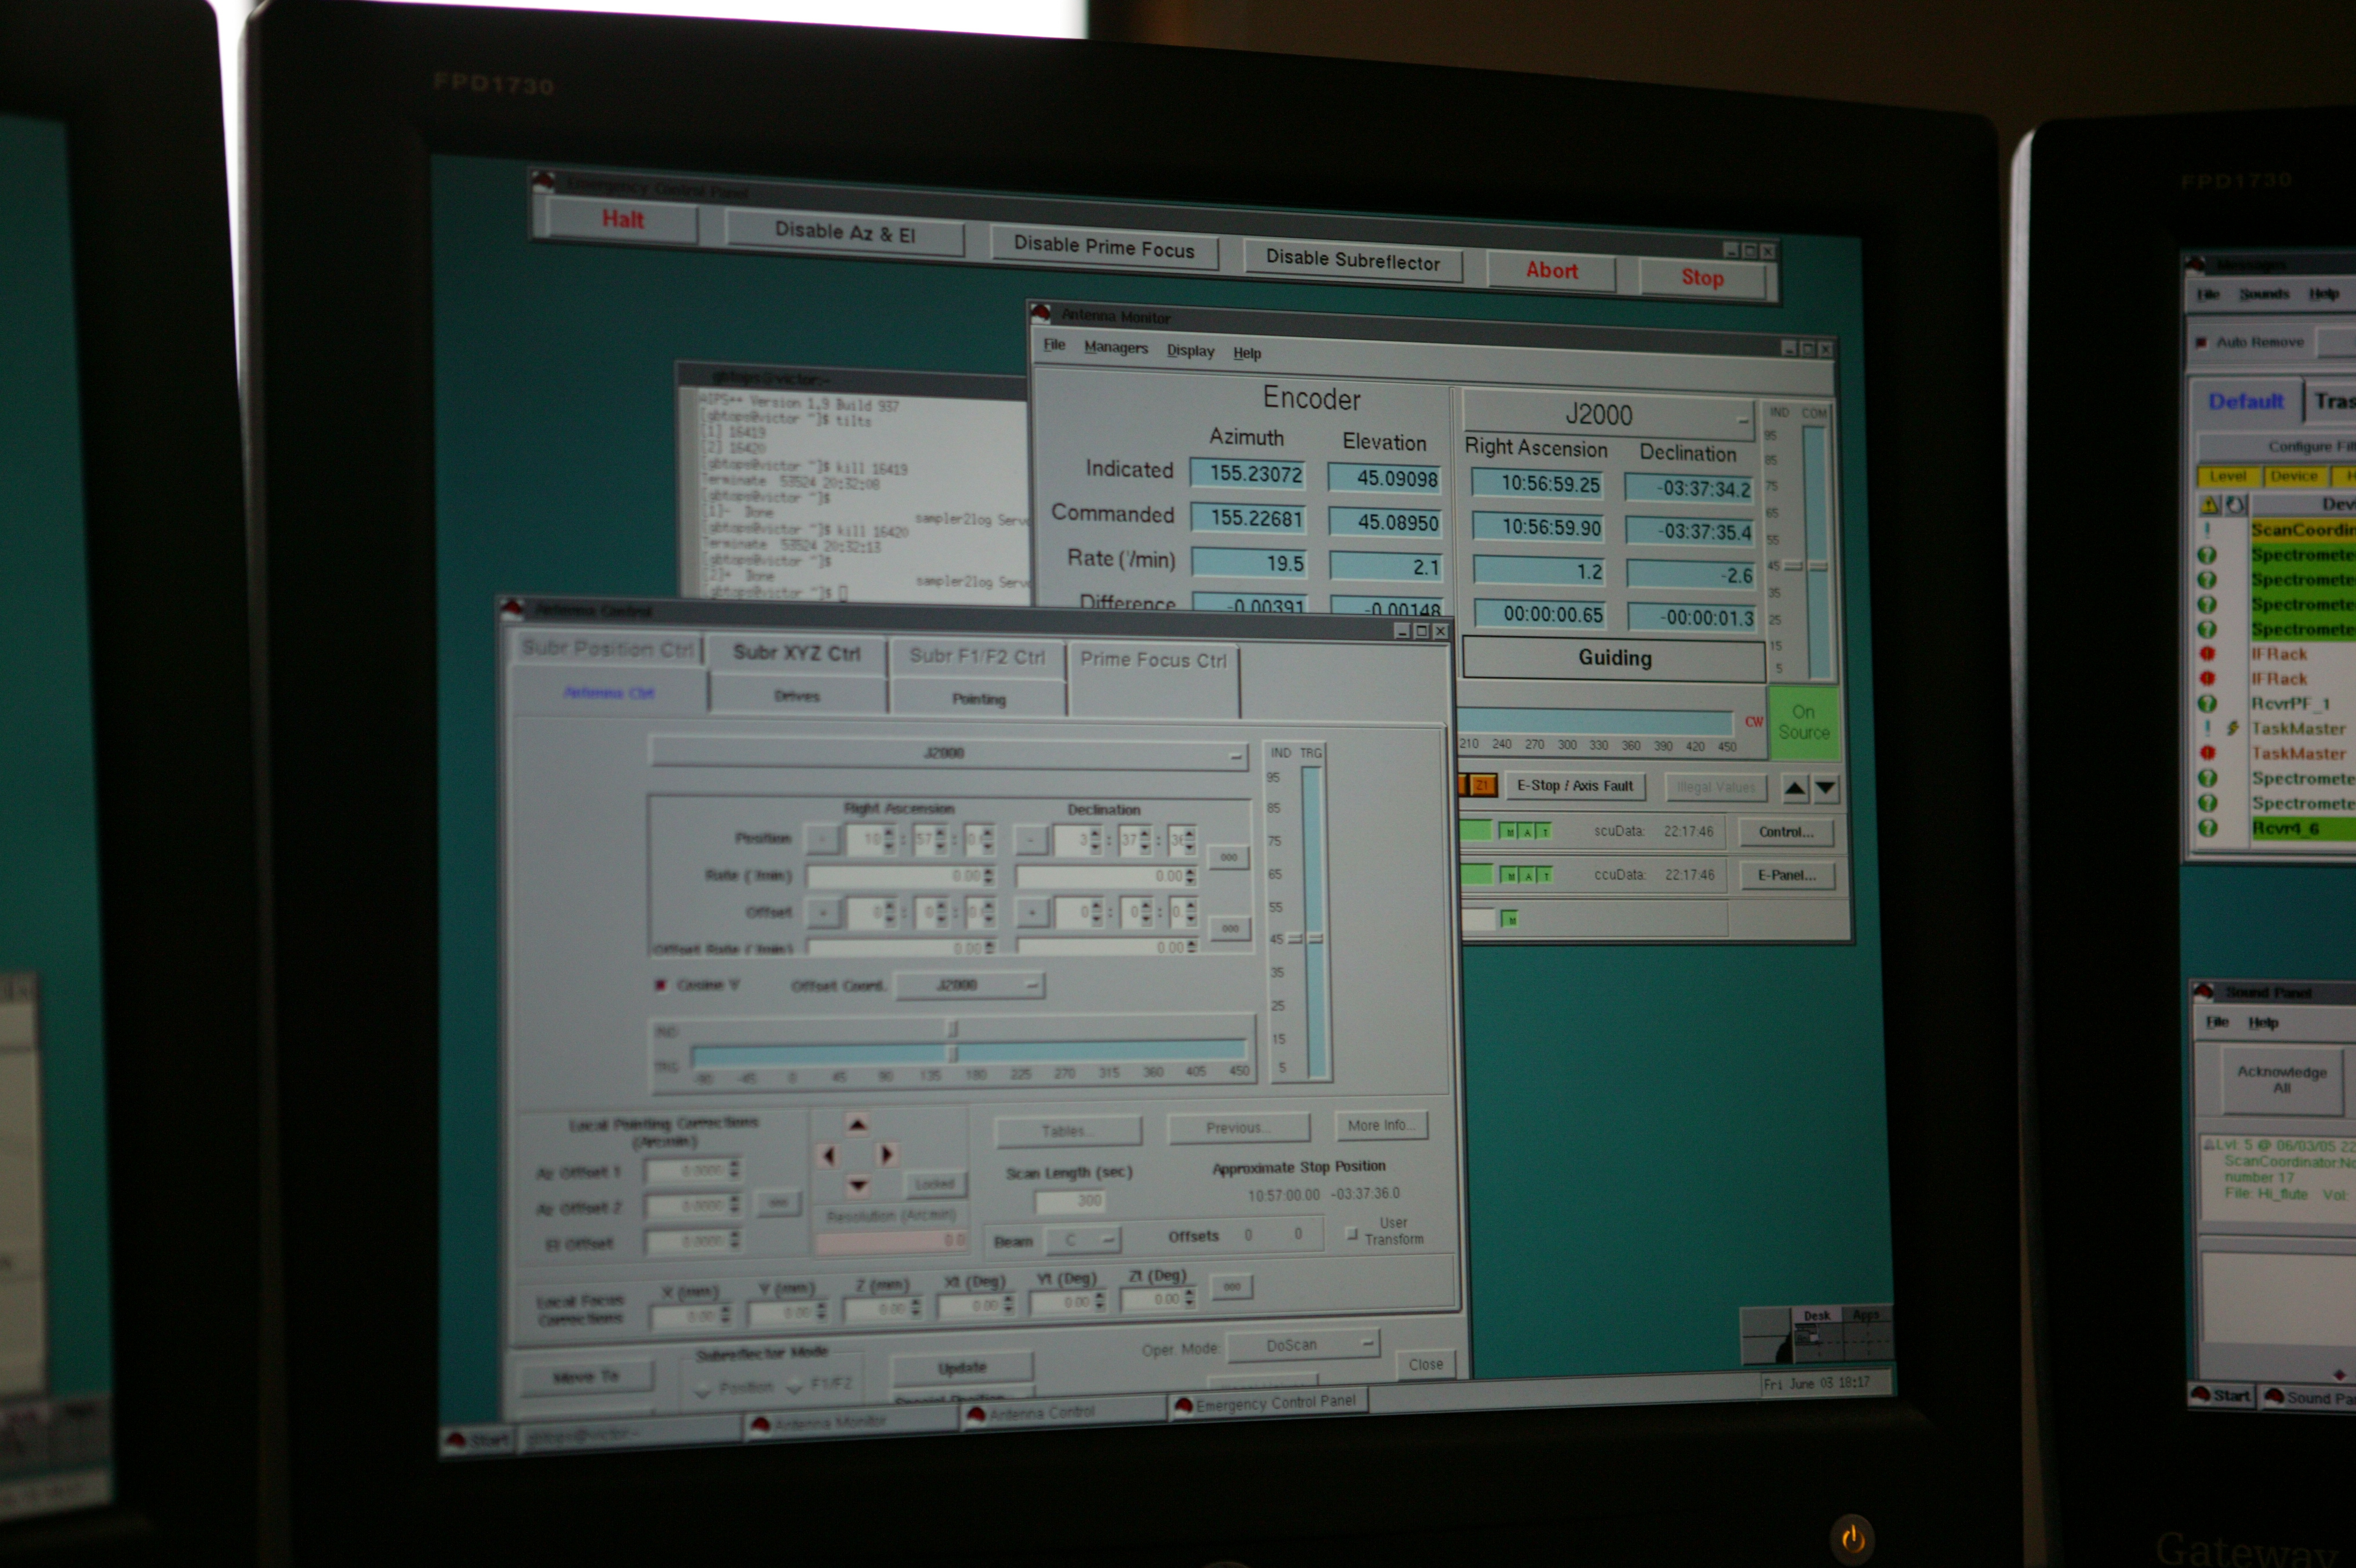Step the Az Offset 1 spinner
This screenshot has width=2356, height=1568.
click(x=735, y=1169)
